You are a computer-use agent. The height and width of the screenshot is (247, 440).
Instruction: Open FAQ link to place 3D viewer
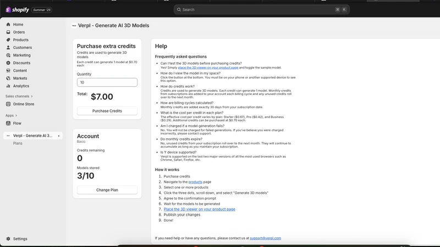click(208, 68)
